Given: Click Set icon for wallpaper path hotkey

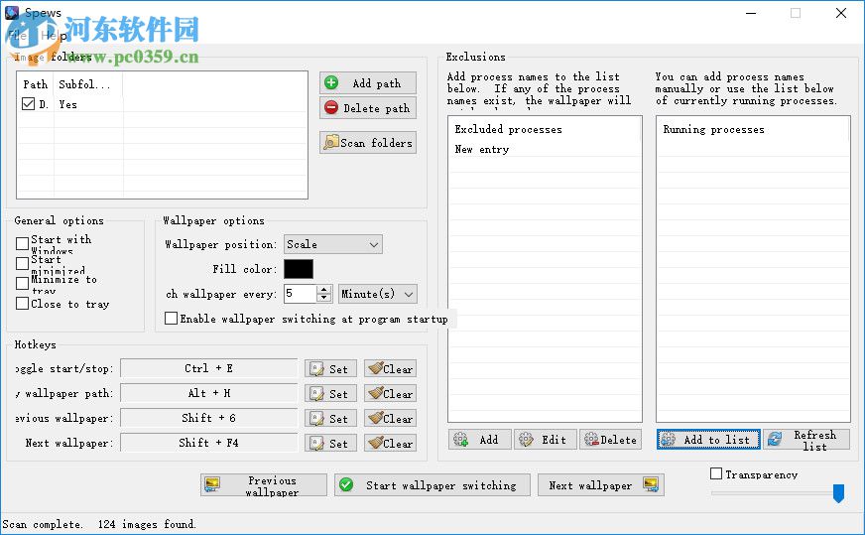Looking at the screenshot, I should click(x=316, y=394).
